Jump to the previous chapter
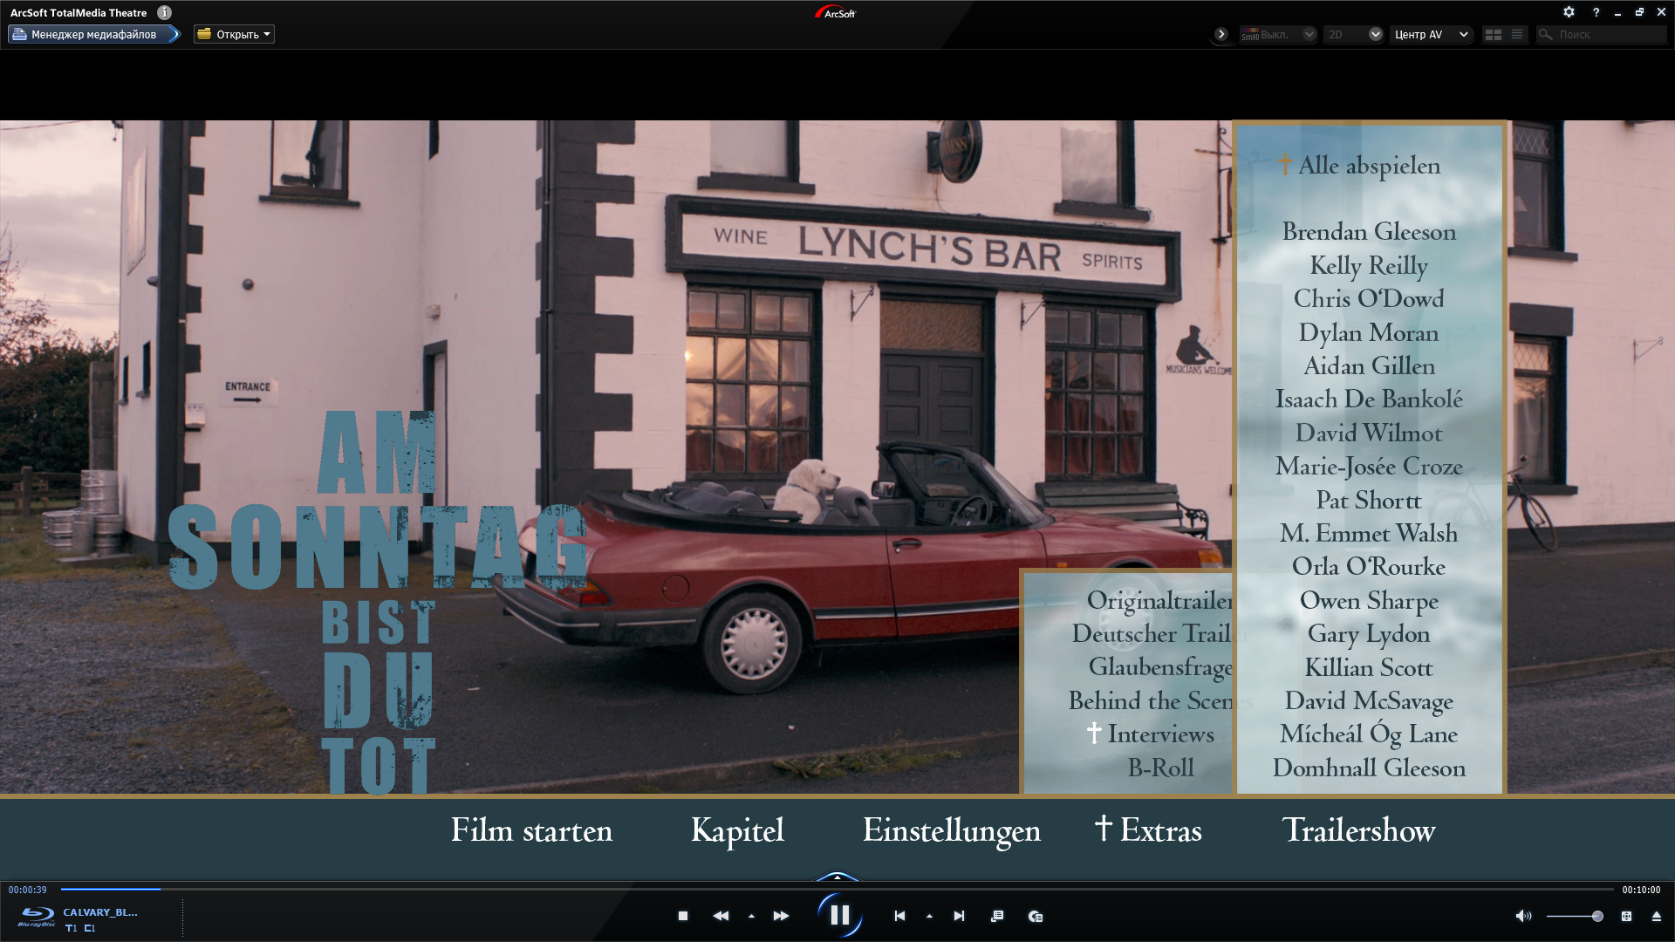 [899, 916]
